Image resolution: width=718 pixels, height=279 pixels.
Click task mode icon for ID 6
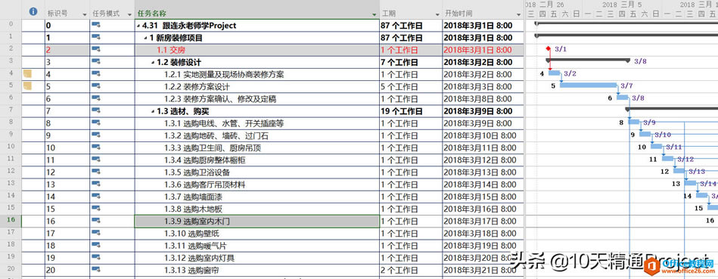pyautogui.click(x=97, y=98)
